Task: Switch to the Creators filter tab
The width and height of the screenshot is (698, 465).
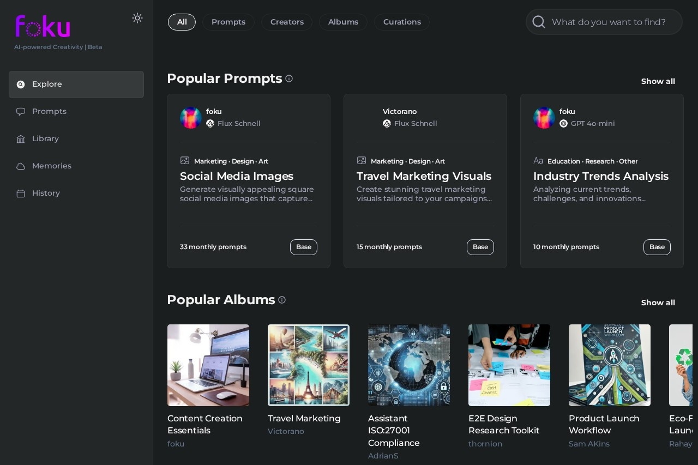Action: point(287,22)
